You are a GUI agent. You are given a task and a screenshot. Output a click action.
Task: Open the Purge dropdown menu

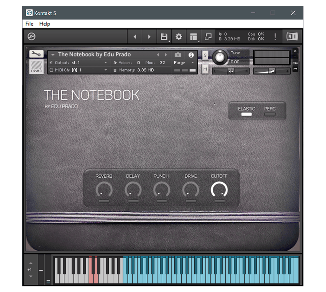coord(184,63)
